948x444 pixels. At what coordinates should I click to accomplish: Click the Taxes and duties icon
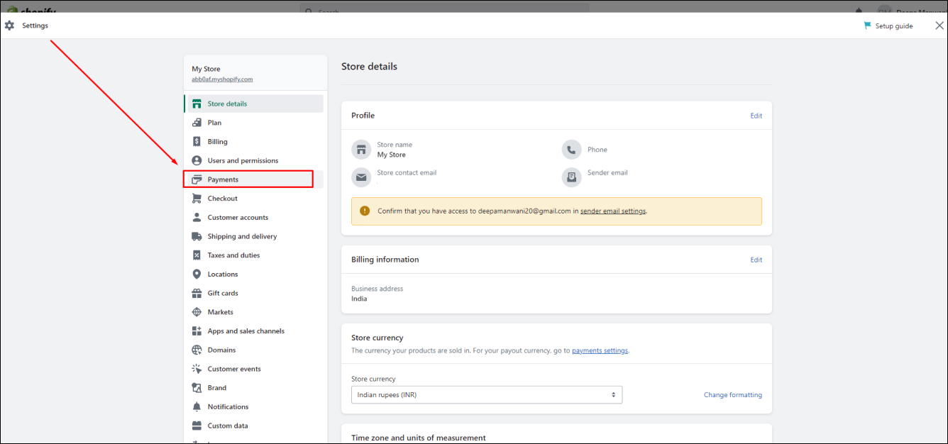tap(197, 255)
